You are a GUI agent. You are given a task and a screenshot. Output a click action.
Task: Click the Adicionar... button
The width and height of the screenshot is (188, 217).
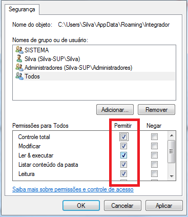click(x=115, y=110)
